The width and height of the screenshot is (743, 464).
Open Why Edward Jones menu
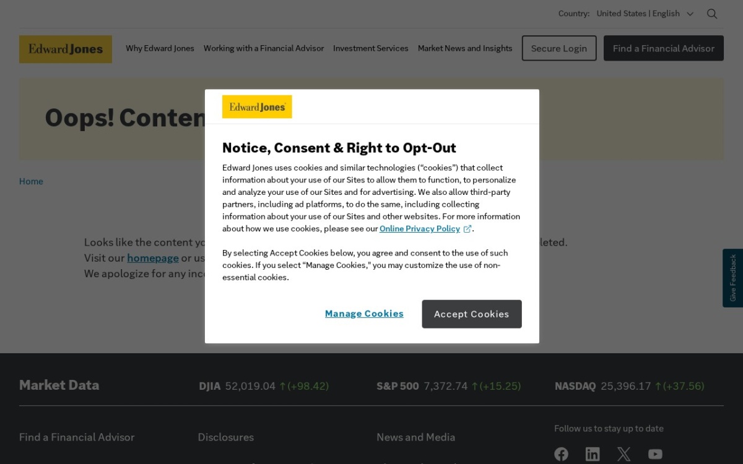pos(160,48)
